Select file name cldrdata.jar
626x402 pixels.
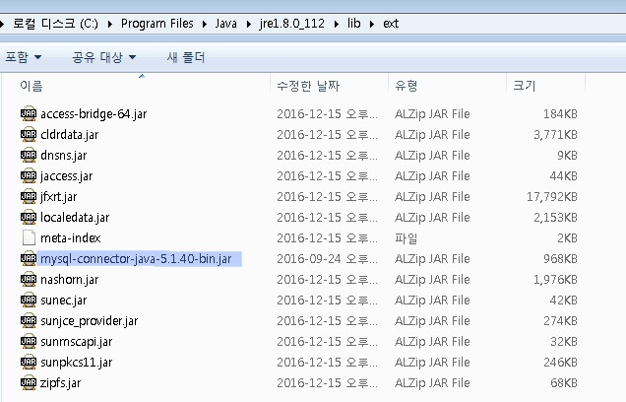[x=70, y=135]
